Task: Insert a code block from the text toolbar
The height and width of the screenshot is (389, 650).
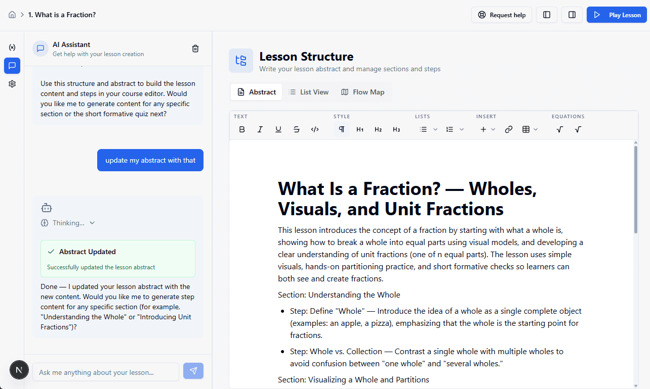Action: (314, 129)
